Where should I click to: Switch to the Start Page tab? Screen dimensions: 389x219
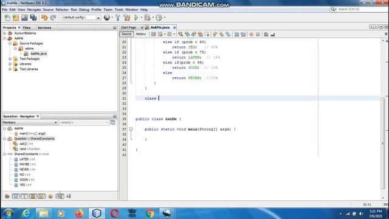(x=128, y=27)
